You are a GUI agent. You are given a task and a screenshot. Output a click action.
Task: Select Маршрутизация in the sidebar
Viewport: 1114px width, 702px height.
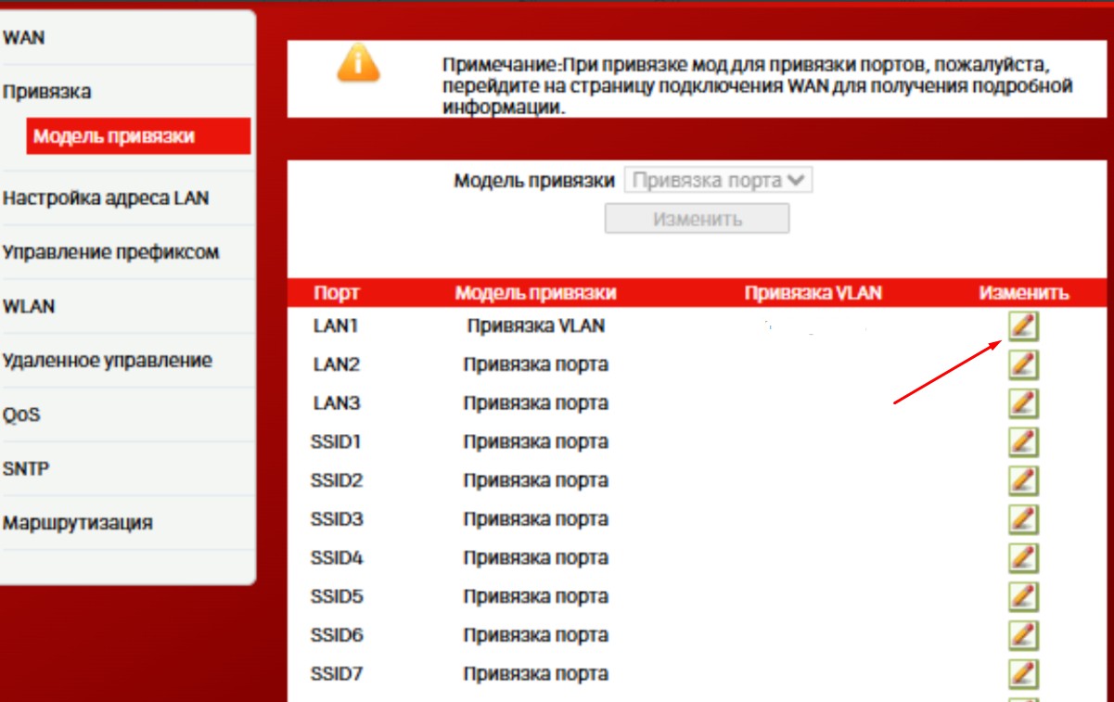(x=77, y=522)
